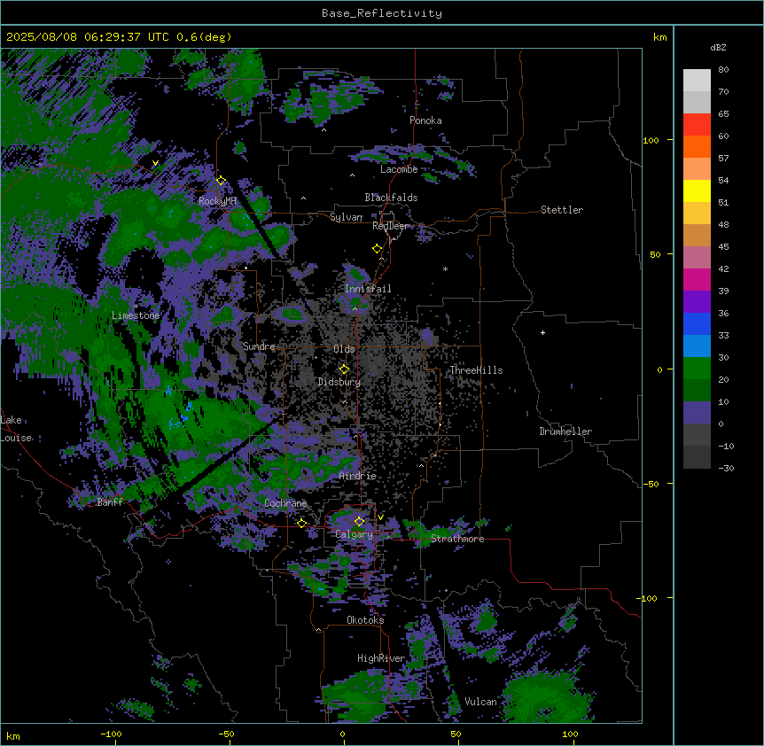Click the yellow diamond marker below RedDeer
The image size is (764, 746).
378,249
